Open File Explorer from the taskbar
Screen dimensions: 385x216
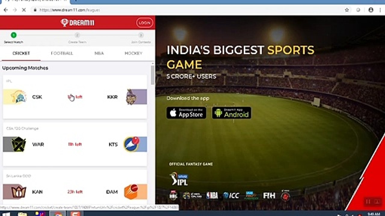[x=23, y=214]
